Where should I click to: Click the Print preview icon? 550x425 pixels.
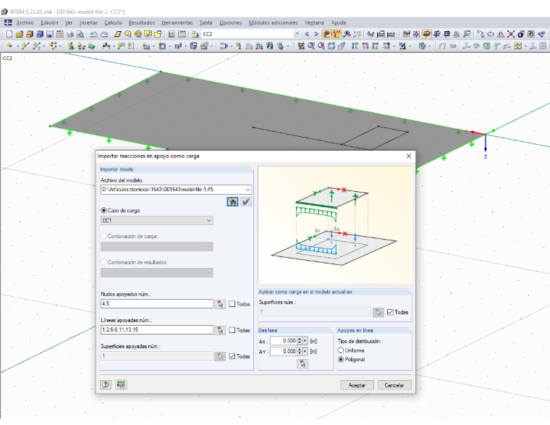pos(80,34)
